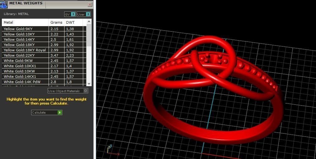316x159 pixels.
Task: Click the metal list scrollbar thumb
Action: 89,35
